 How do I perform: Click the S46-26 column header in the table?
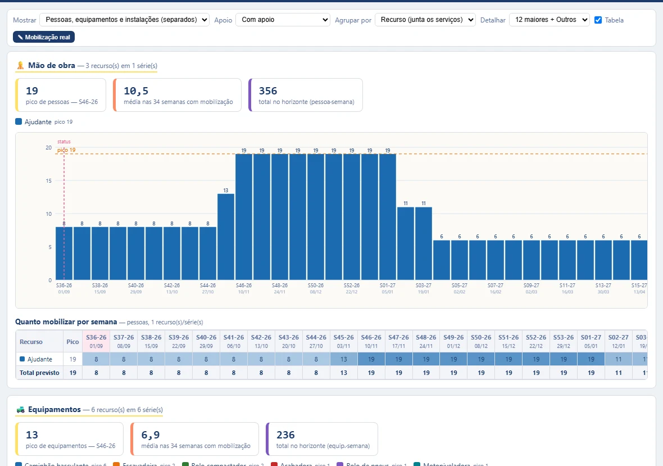(371, 341)
